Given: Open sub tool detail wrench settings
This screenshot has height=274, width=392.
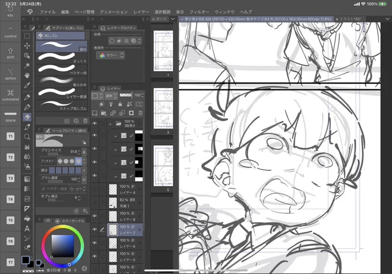Looking at the screenshot, I should point(85,211).
